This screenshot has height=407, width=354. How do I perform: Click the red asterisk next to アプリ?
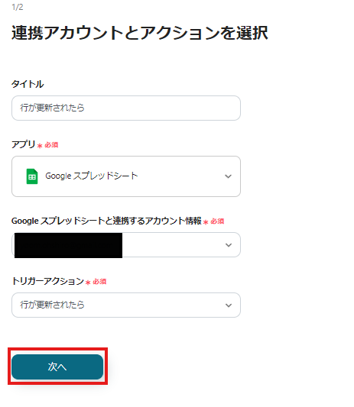coord(40,146)
